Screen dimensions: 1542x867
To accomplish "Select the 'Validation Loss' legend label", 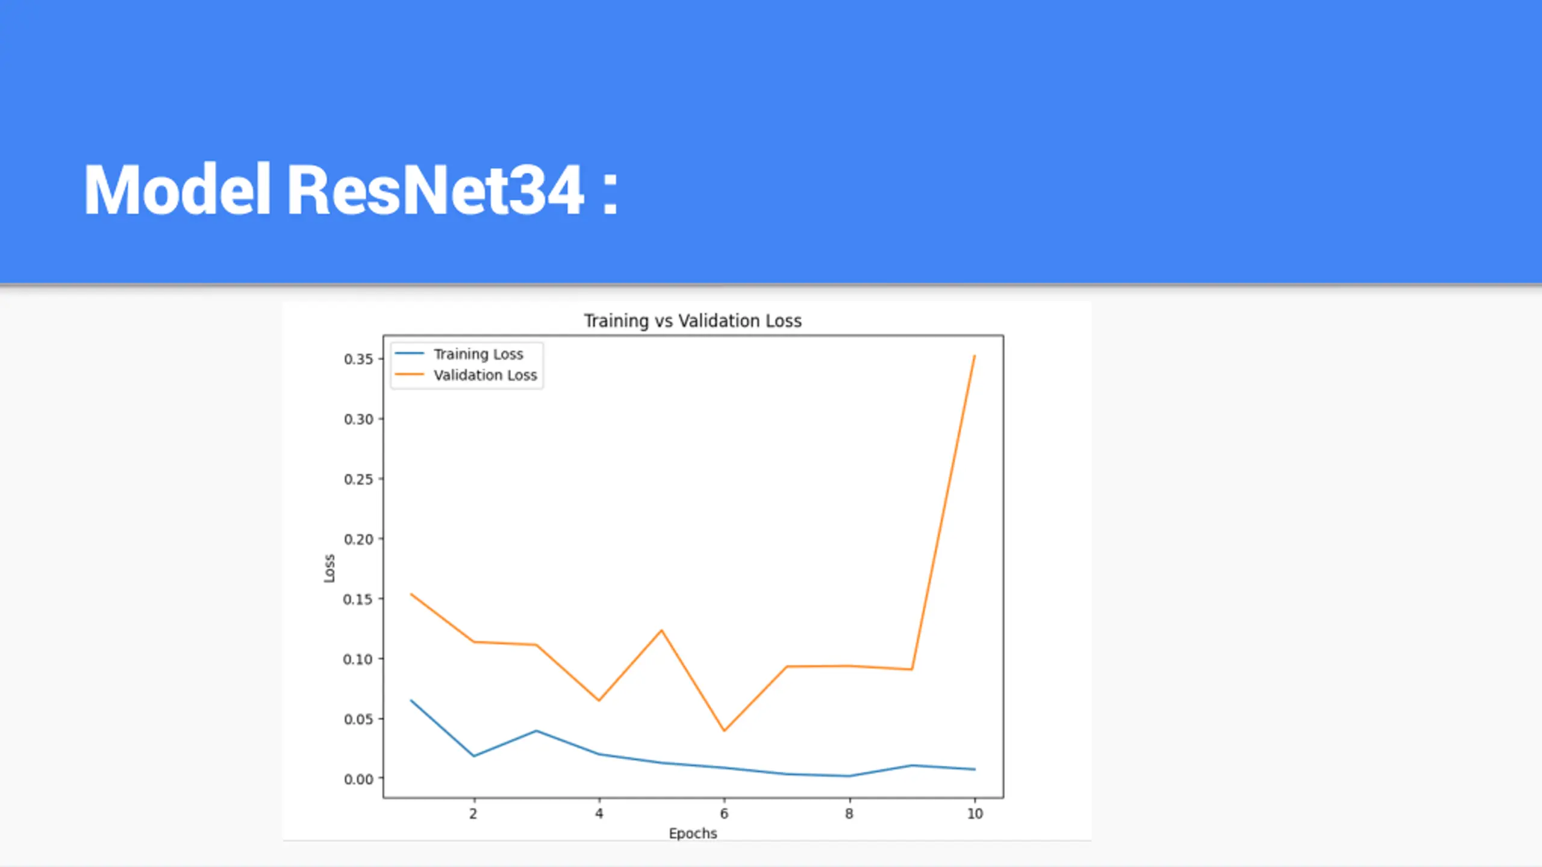I will click(x=485, y=375).
